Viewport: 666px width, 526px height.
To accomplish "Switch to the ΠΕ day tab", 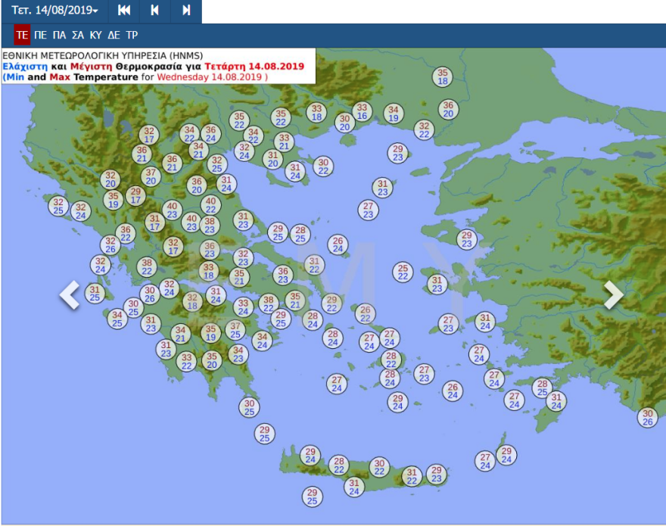I will pyautogui.click(x=41, y=35).
